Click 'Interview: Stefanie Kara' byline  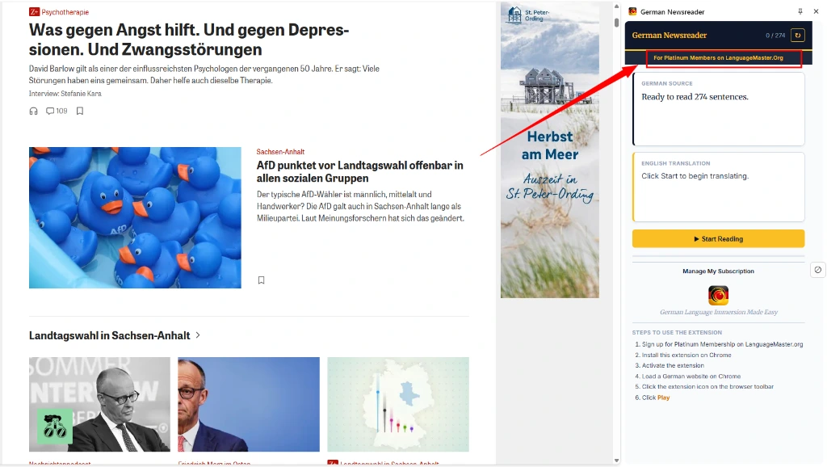(x=65, y=94)
